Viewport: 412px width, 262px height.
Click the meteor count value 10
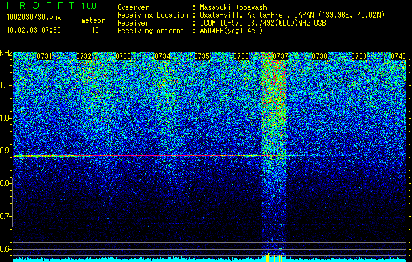point(95,30)
